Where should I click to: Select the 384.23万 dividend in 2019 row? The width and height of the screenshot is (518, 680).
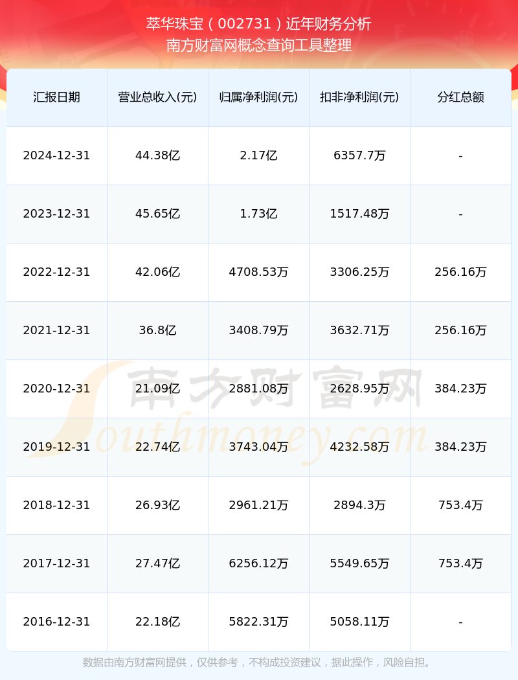tap(461, 447)
